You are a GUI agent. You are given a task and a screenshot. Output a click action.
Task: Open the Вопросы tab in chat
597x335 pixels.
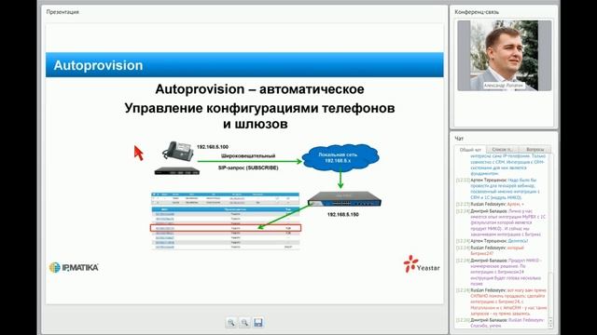(x=535, y=150)
